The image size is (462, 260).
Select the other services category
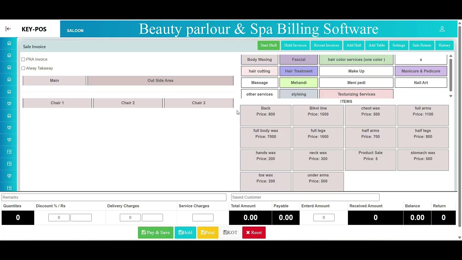(x=260, y=94)
